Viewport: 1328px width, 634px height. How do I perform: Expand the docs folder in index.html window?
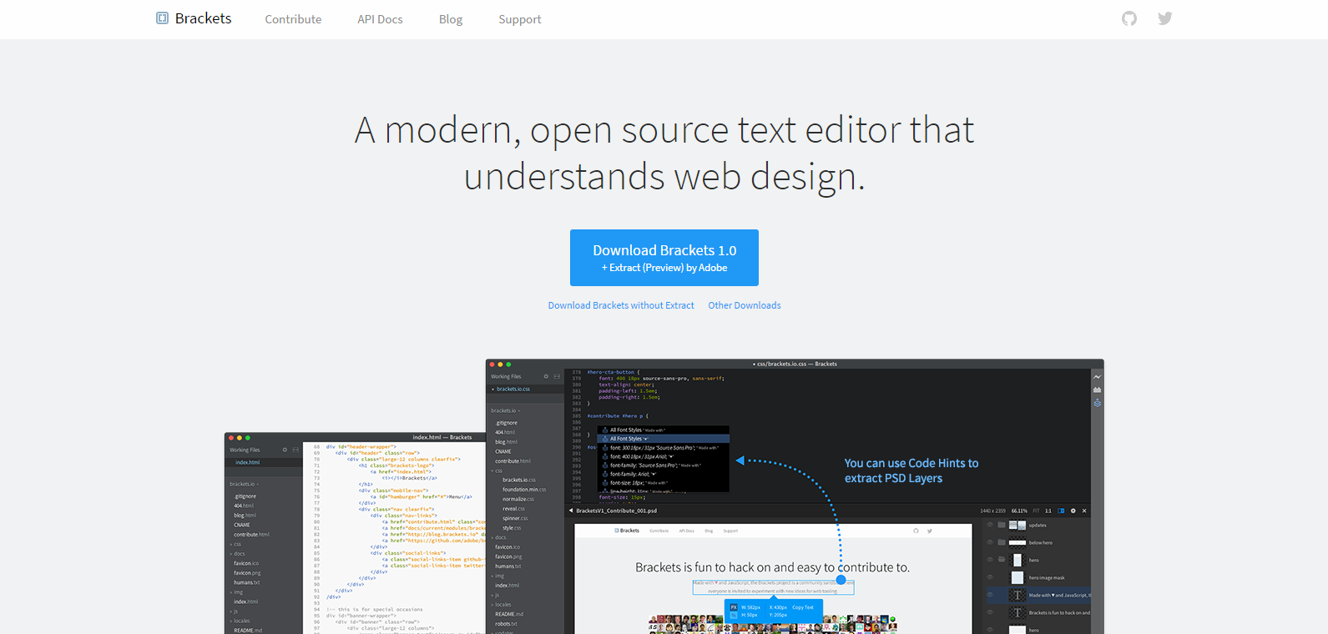(x=237, y=554)
